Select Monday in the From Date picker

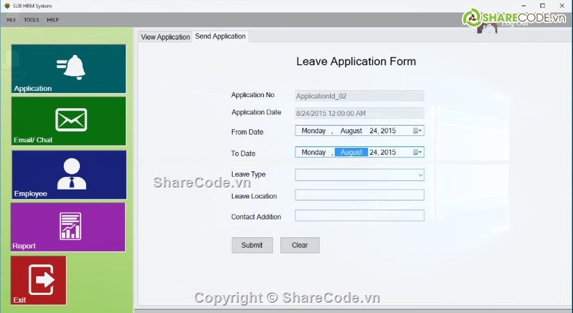tap(313, 130)
